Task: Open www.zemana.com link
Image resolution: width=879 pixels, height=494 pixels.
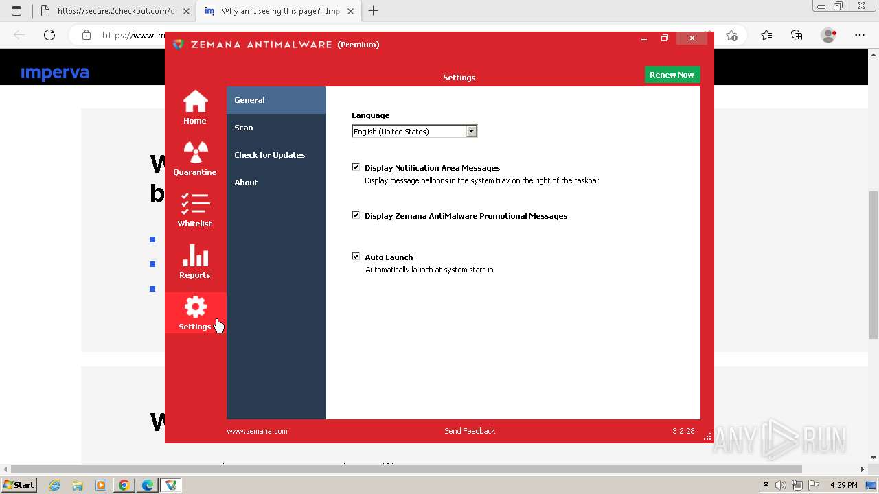Action: [257, 431]
